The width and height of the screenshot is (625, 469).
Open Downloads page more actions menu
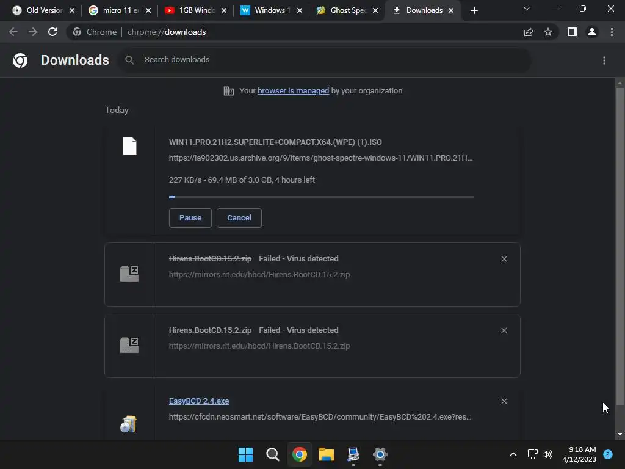click(x=604, y=60)
